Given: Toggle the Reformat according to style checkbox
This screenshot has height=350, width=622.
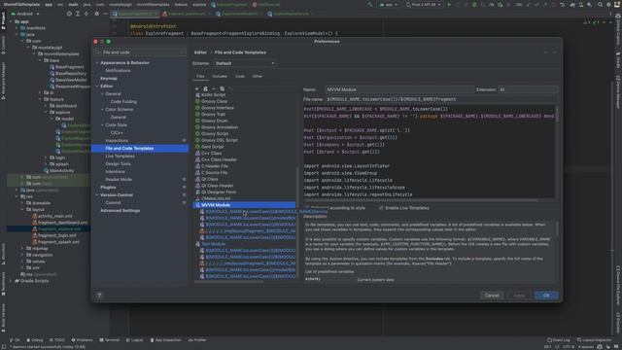Looking at the screenshot, I should [x=307, y=208].
